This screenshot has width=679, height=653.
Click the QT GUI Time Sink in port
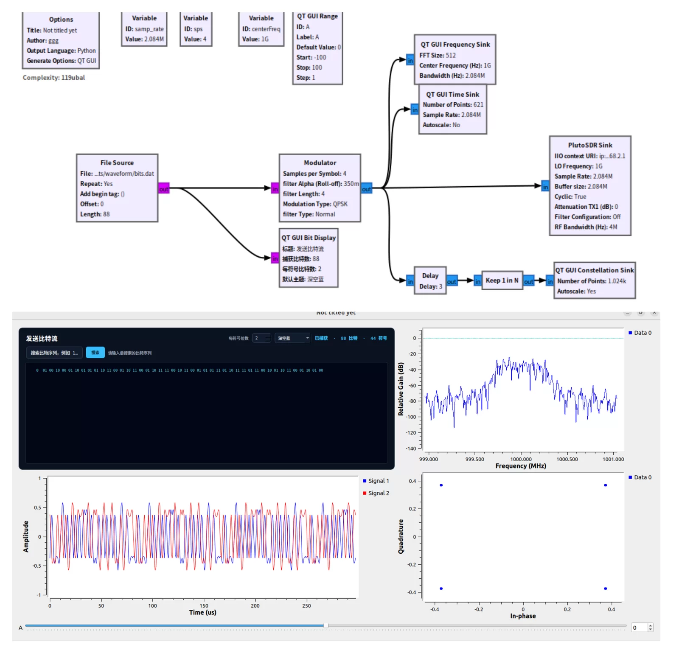pos(415,109)
